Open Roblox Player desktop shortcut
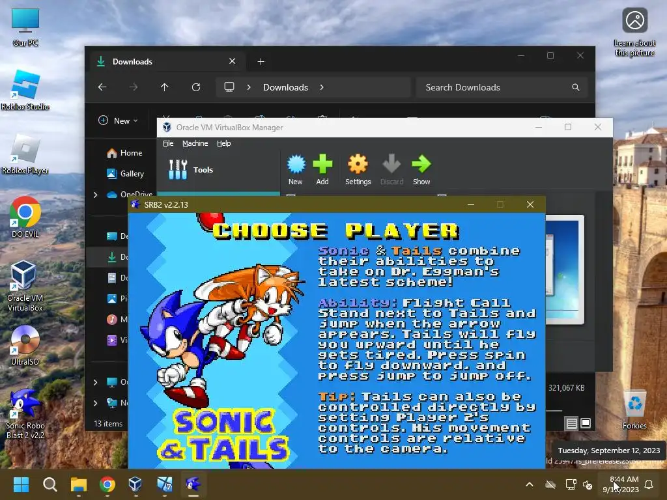 pos(25,154)
